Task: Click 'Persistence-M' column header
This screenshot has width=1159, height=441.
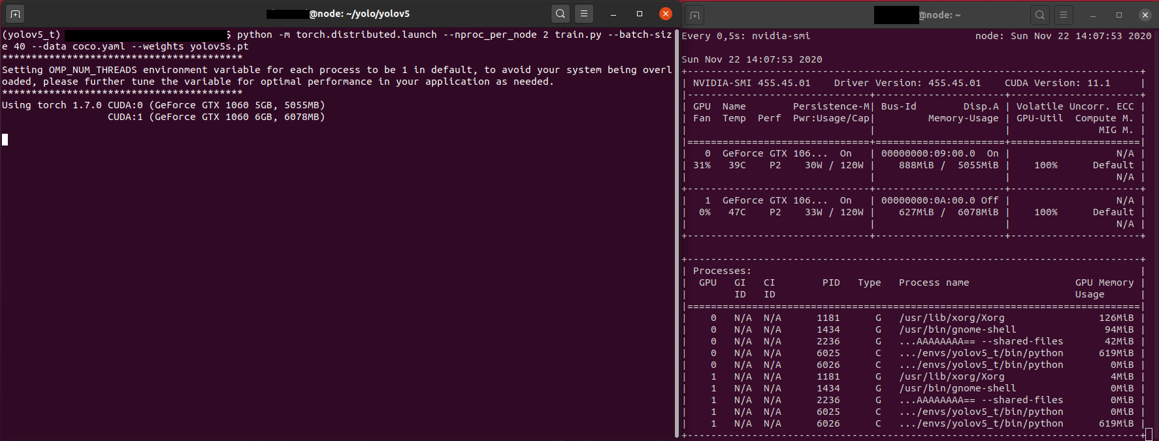Action: tap(831, 106)
